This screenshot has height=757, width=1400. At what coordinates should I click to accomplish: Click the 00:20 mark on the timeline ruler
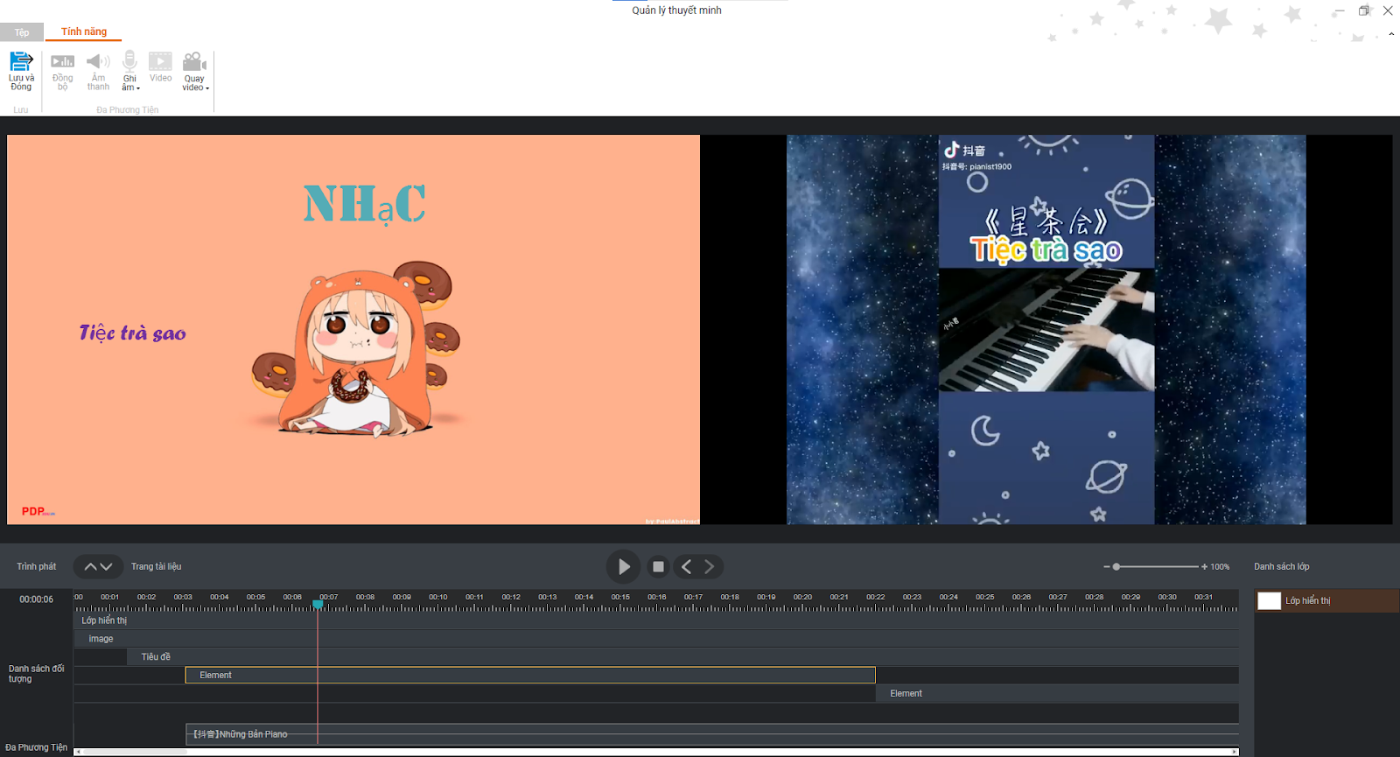[802, 598]
